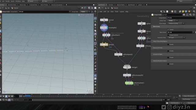The width and height of the screenshot is (196, 110).
Task: Open Base Group selection arrow dropdown
Action: click(x=193, y=32)
